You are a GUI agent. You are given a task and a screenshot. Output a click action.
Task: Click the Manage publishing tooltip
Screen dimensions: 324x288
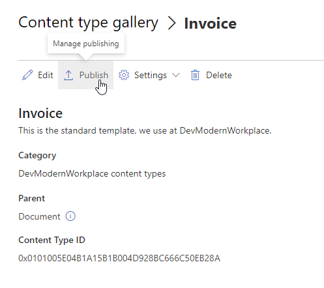pos(86,44)
